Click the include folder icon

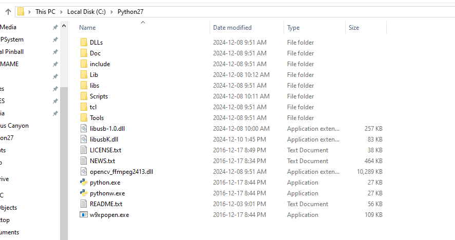tap(84, 64)
